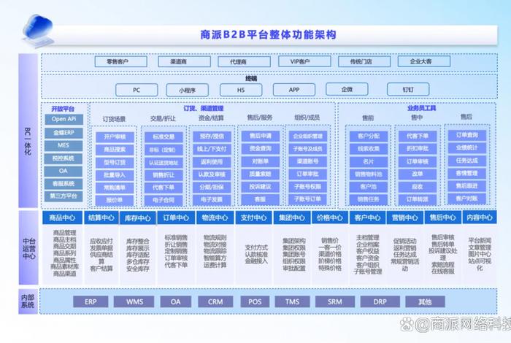This screenshot has width=511, height=343.
Task: Click the CRM block
Action: [215, 302]
